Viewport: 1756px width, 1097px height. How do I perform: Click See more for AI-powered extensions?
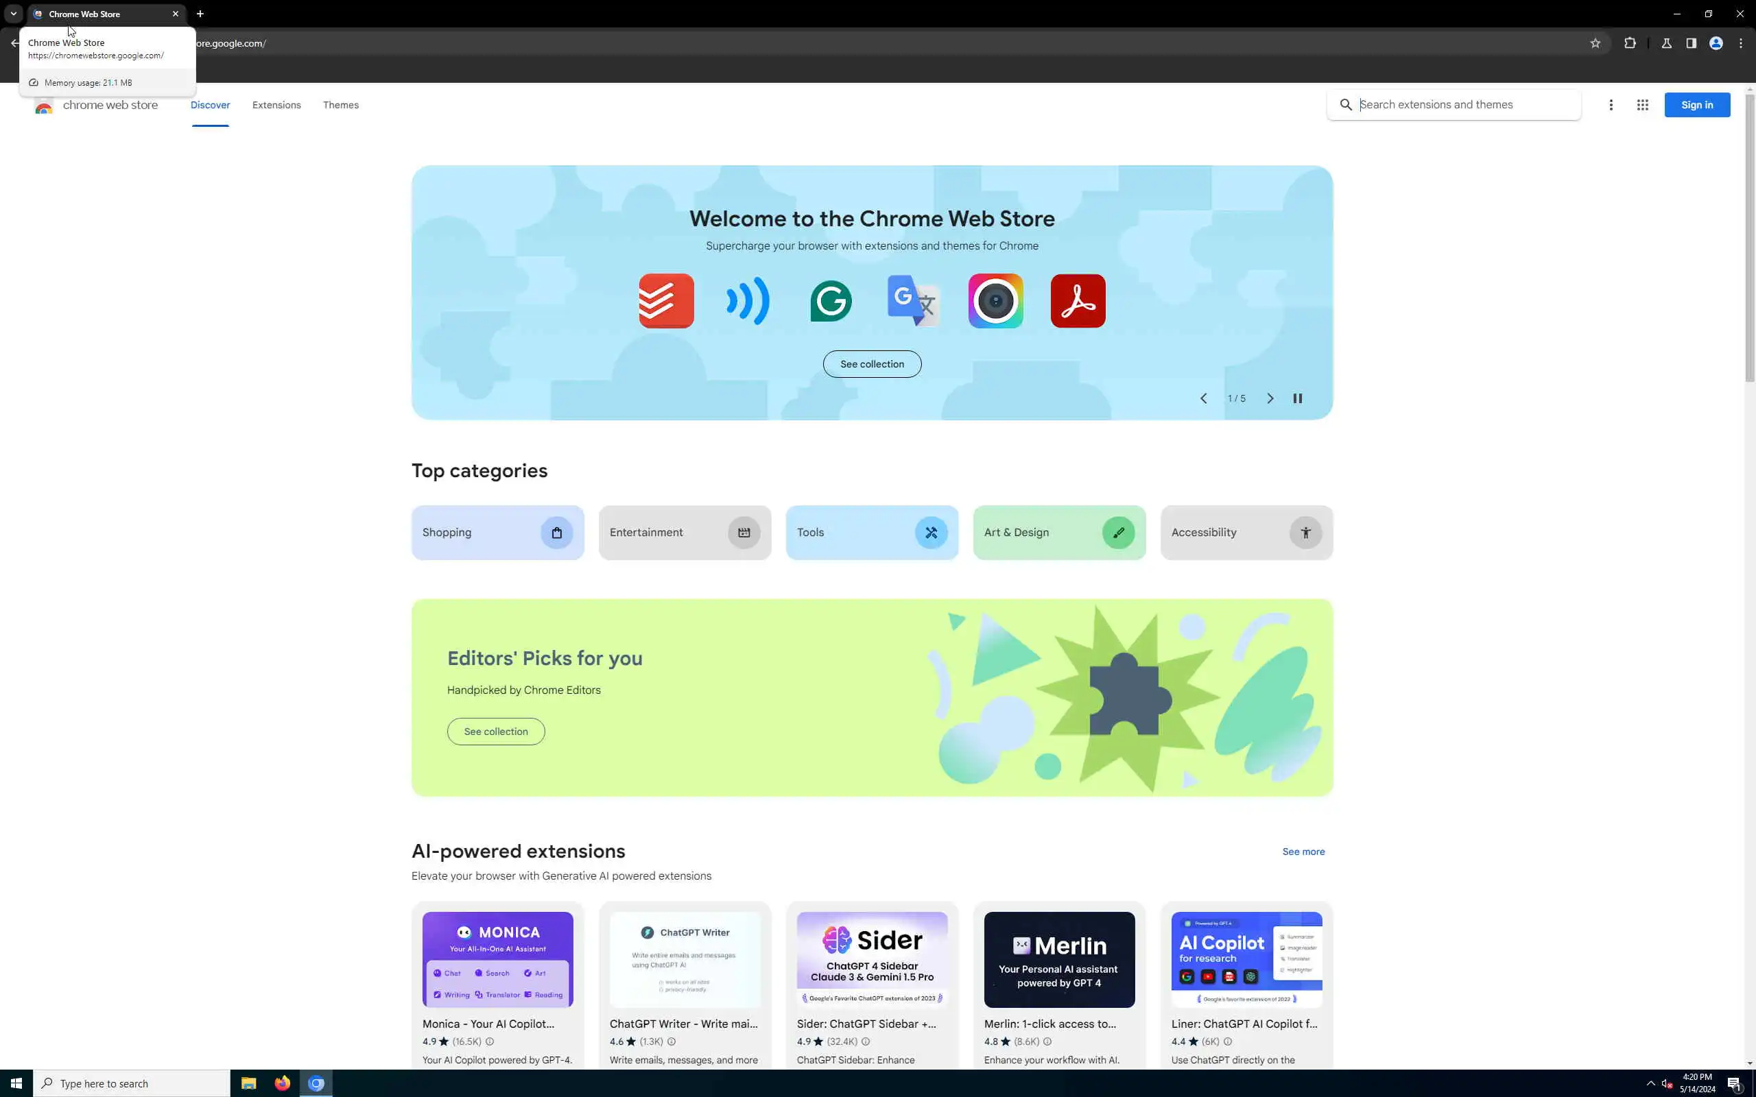point(1303,852)
